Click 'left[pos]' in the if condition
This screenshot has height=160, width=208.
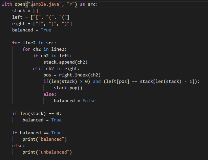(118, 82)
